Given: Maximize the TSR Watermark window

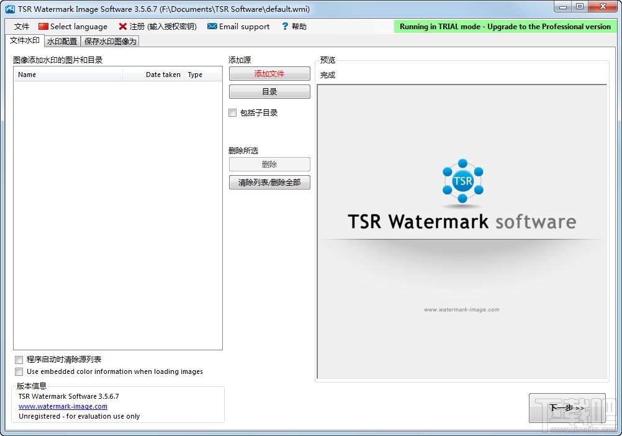Looking at the screenshot, I should click(x=580, y=7).
